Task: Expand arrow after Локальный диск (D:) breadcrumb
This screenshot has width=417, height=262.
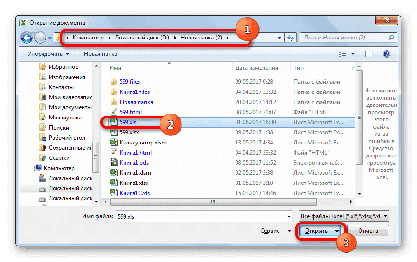Action: point(175,38)
